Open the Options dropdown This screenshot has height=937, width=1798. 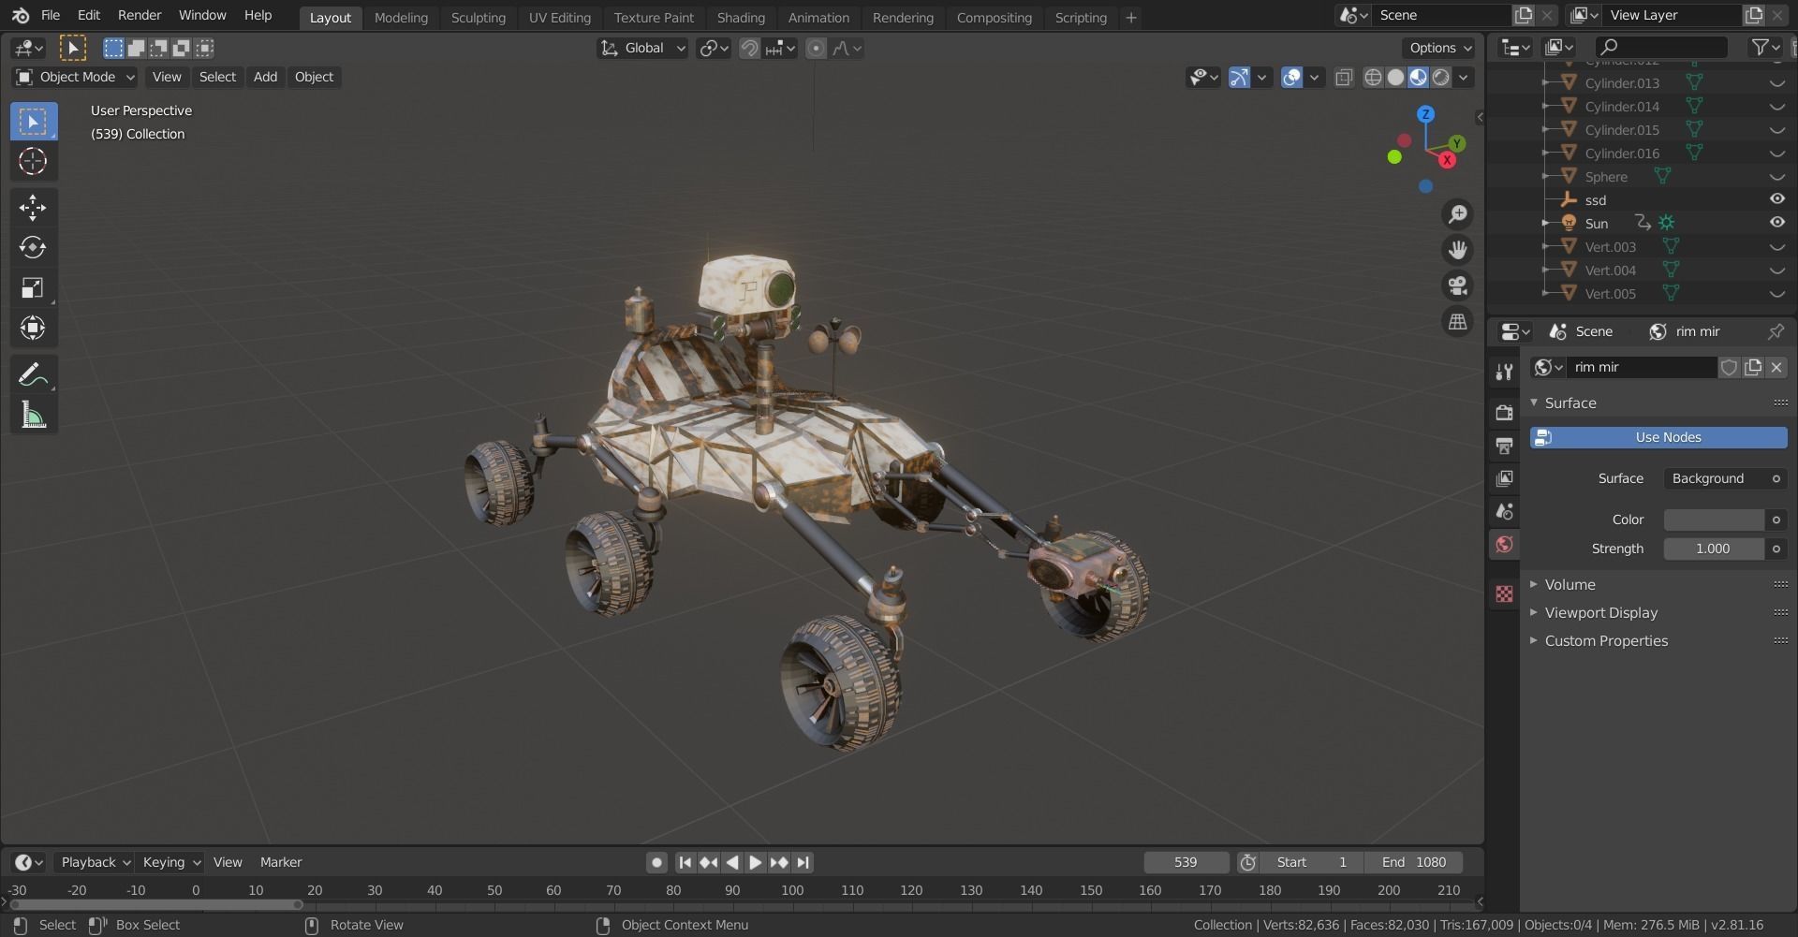pyautogui.click(x=1440, y=49)
